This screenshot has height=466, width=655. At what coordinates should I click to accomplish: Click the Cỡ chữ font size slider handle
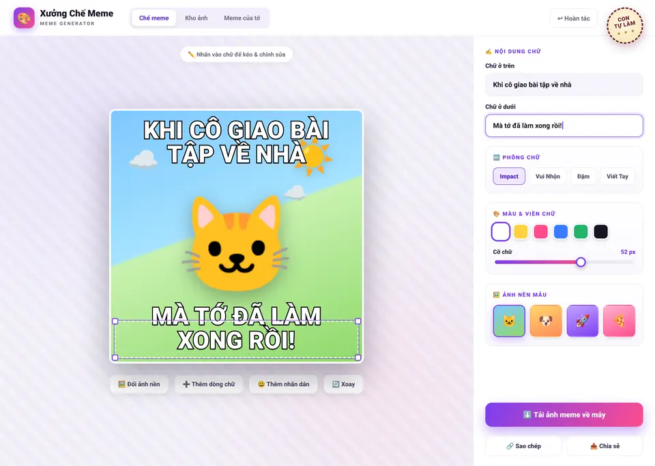(581, 262)
